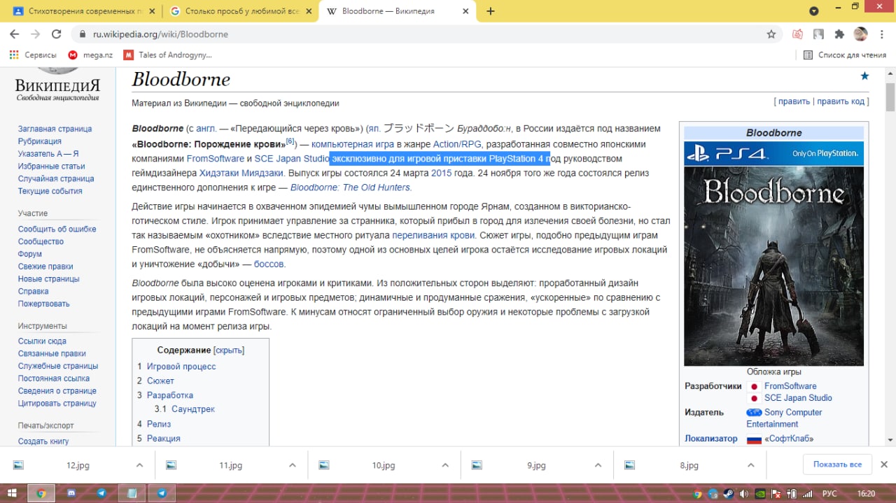Open the Пожертвовать sidebar link
The image size is (896, 503).
[x=44, y=304]
